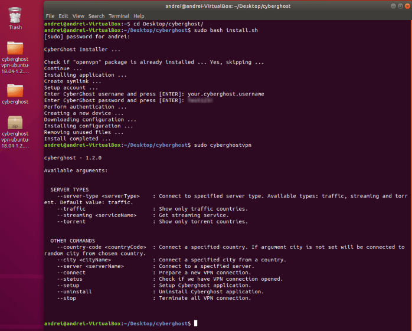Click 'Uninstall Cyberghost application.' description
Screen dimensions: 412x331
[211, 291]
